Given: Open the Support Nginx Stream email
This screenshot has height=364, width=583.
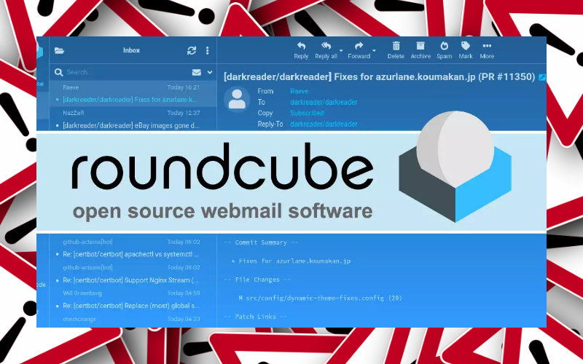Looking at the screenshot, I should point(130,280).
